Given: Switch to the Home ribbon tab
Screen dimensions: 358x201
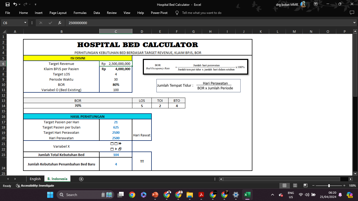Looking at the screenshot, I should point(23,13).
